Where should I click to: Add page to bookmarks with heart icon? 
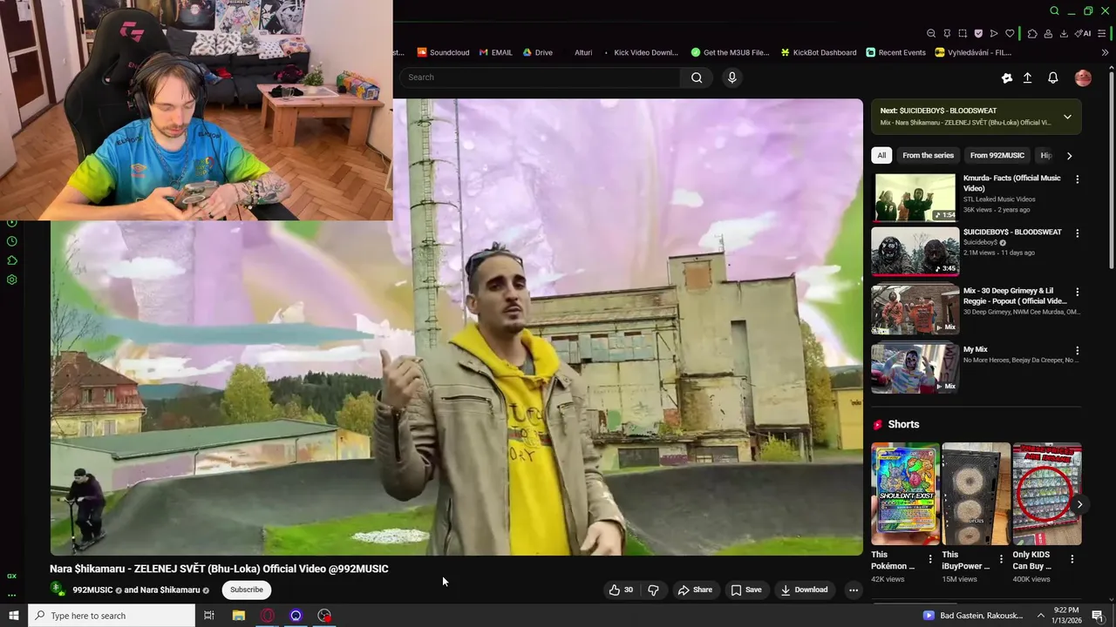1010,33
